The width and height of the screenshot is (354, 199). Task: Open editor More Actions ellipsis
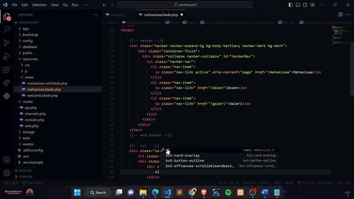point(347,15)
